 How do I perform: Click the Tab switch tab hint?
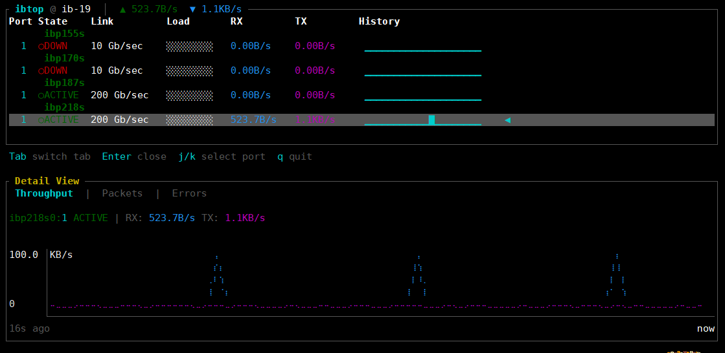coord(50,156)
